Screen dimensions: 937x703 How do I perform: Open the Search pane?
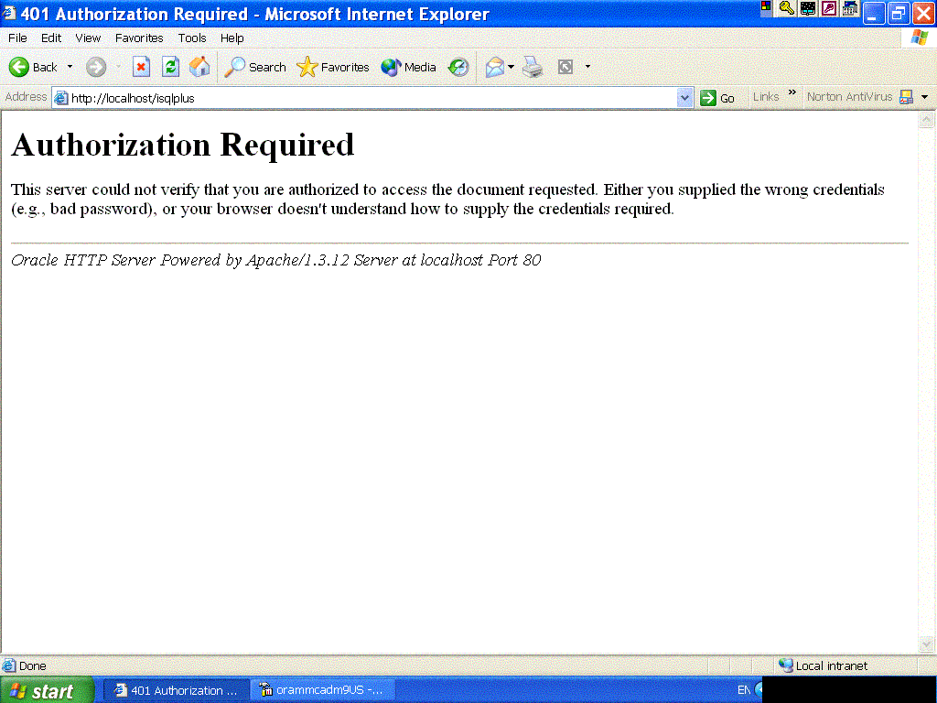(255, 67)
